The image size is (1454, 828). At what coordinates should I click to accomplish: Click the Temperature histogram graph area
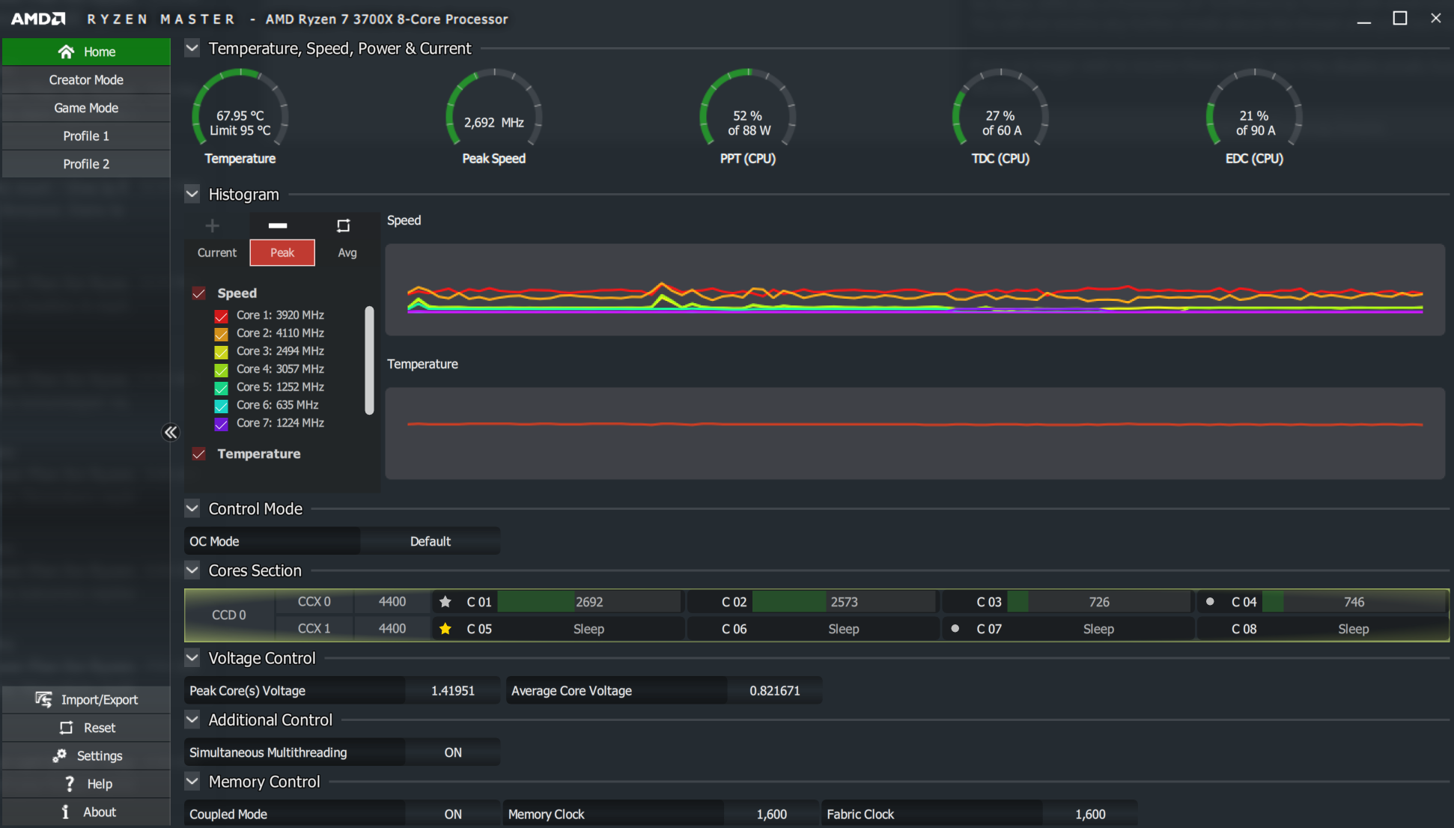[x=915, y=433]
